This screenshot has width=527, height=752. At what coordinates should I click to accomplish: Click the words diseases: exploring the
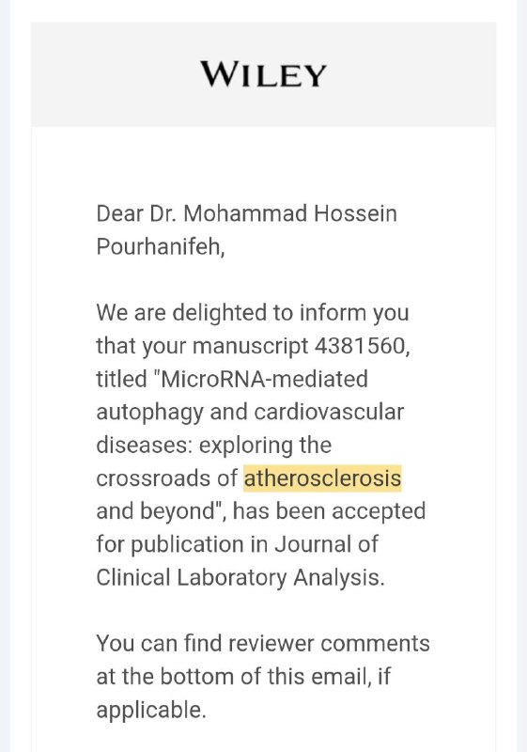point(213,446)
